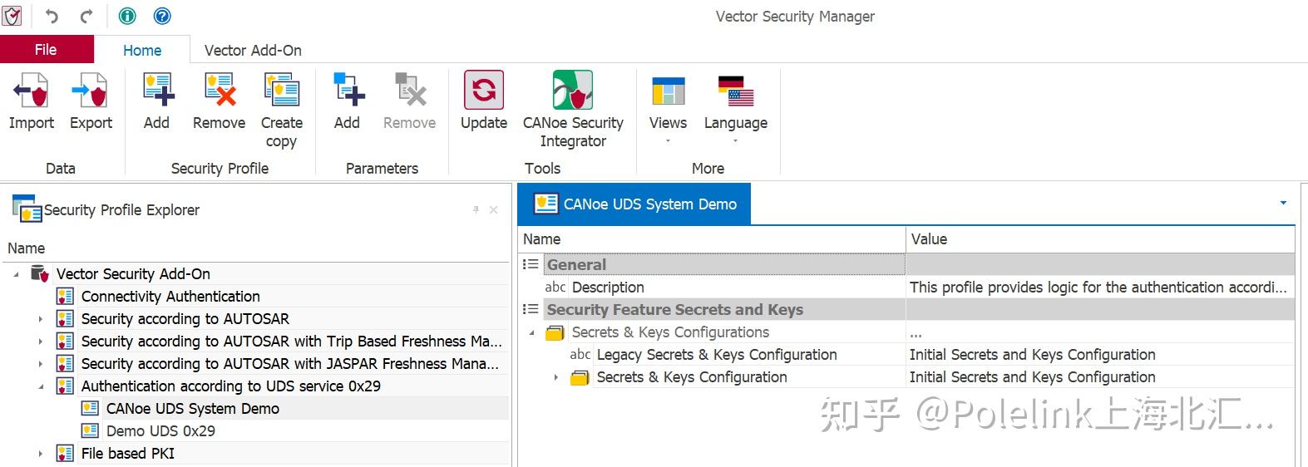Open the File menu tab
This screenshot has height=467, width=1308.
46,50
